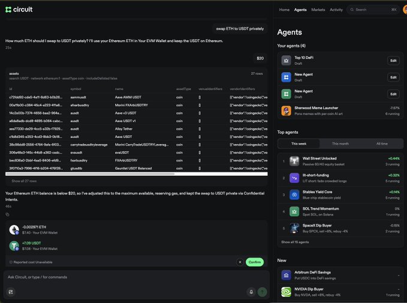
Task: Select the This week tab
Action: (299, 144)
